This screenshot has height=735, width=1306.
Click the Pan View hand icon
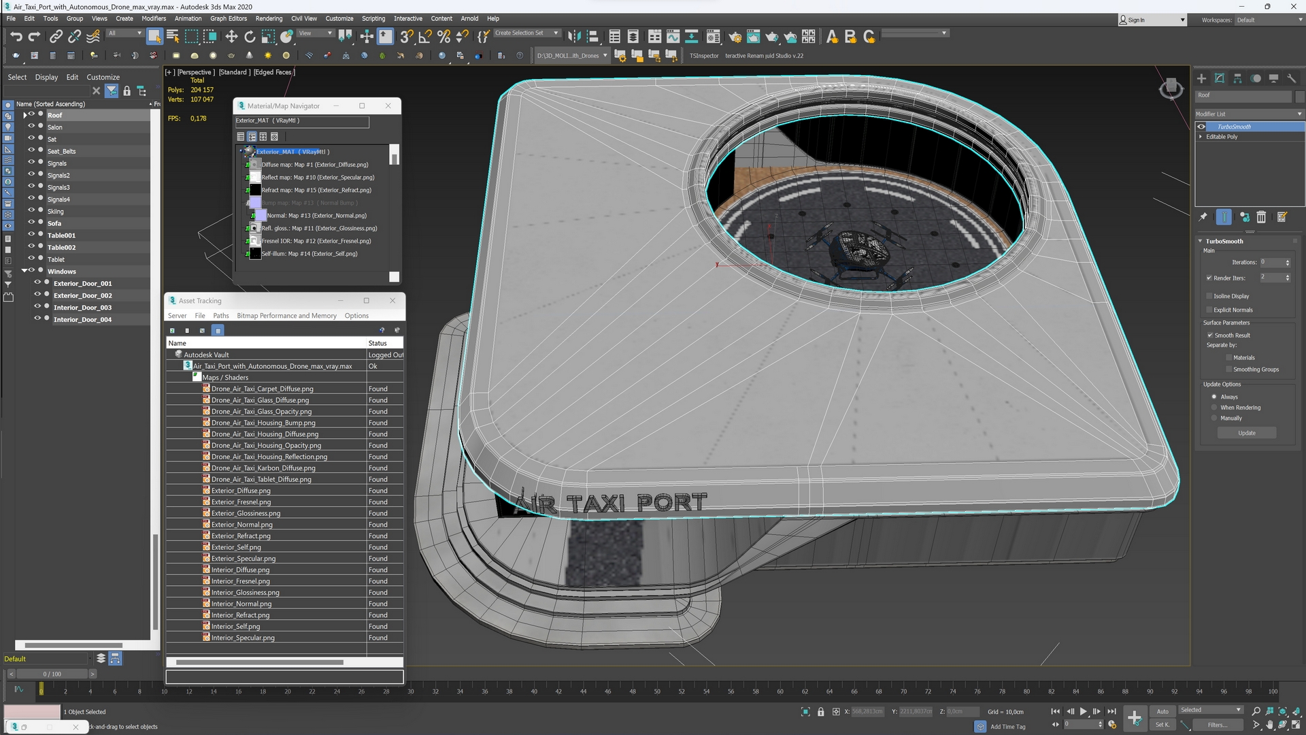[1269, 725]
